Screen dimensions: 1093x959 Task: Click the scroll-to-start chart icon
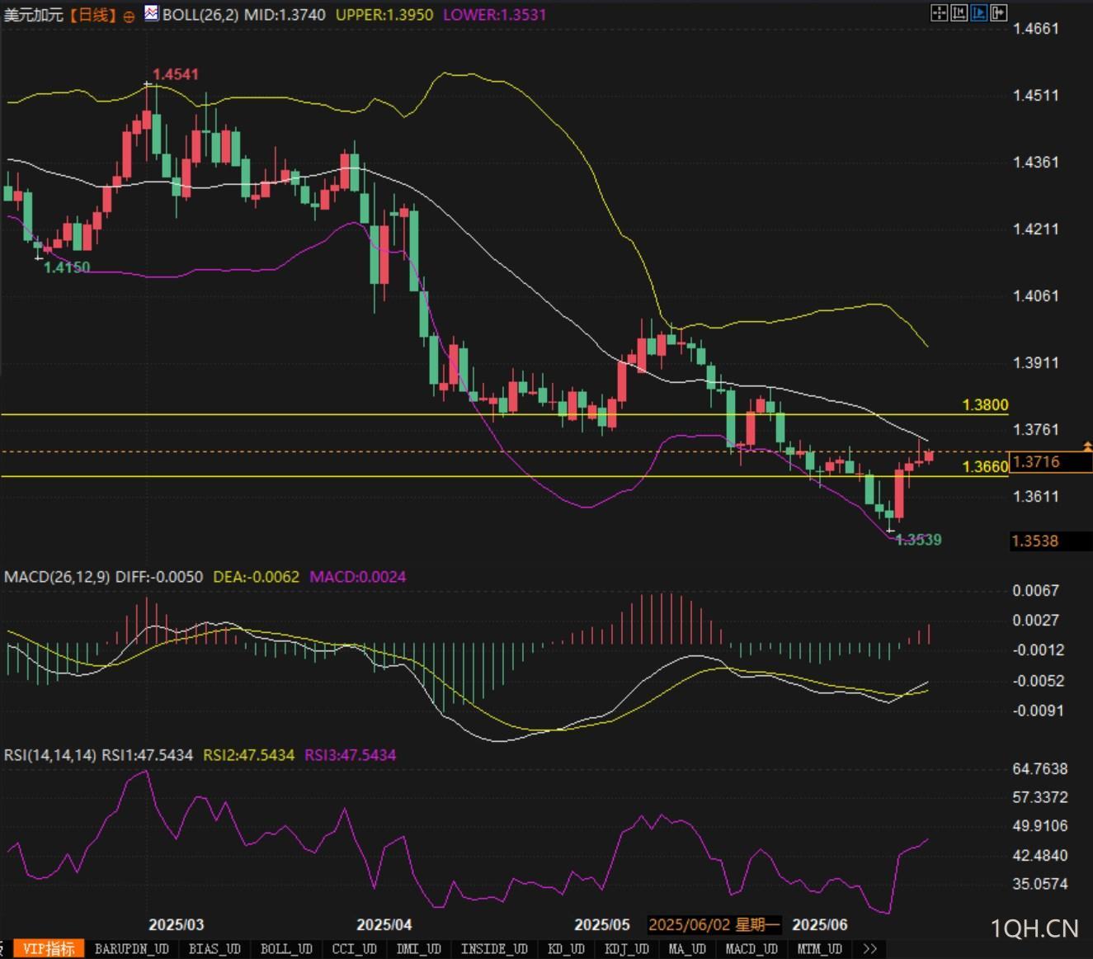(959, 12)
